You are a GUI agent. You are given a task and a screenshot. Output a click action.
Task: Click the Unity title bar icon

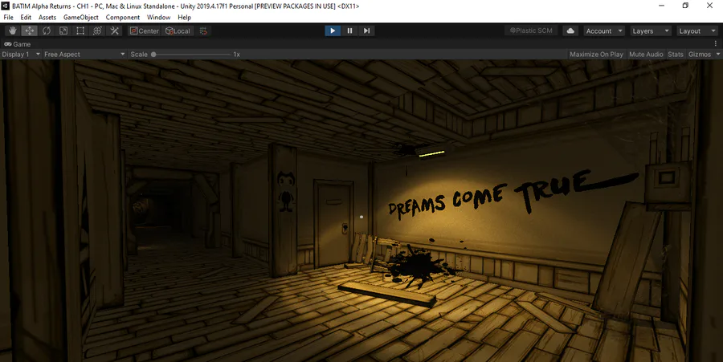tap(6, 6)
